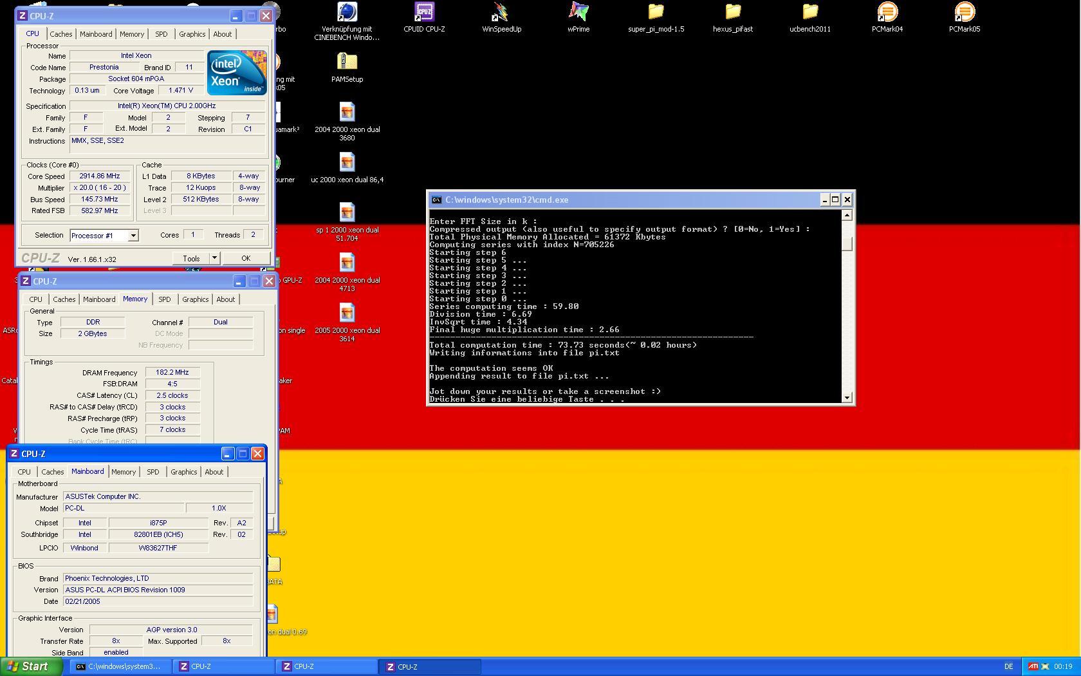Click Rated FSB 582.97 MHz value
Screen dimensions: 1081x676
pos(100,211)
